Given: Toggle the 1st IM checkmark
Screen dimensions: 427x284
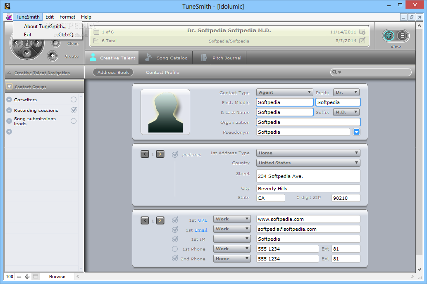Looking at the screenshot, I should tap(175, 239).
